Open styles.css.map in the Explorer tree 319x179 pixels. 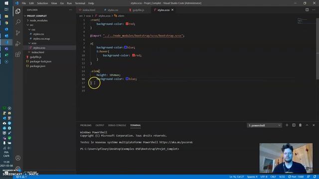pyautogui.click(x=41, y=39)
